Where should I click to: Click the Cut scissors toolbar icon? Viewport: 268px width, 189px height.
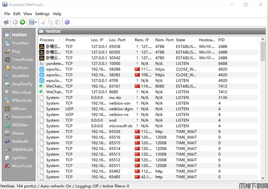[43, 22]
